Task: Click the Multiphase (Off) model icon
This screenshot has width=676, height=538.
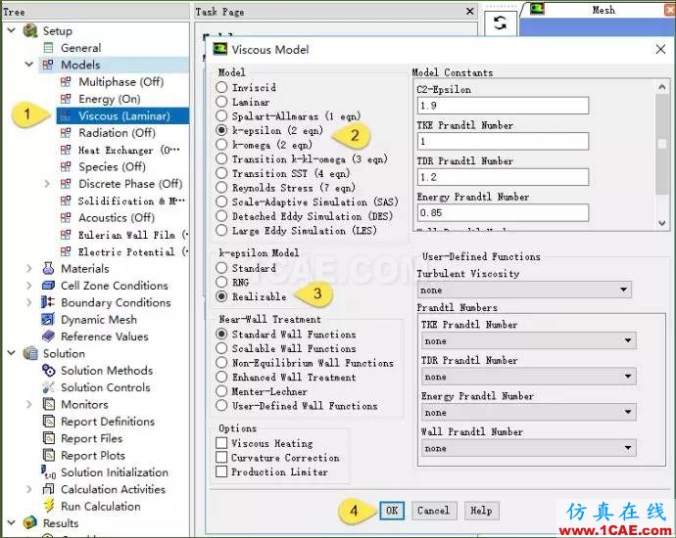Action: [66, 82]
